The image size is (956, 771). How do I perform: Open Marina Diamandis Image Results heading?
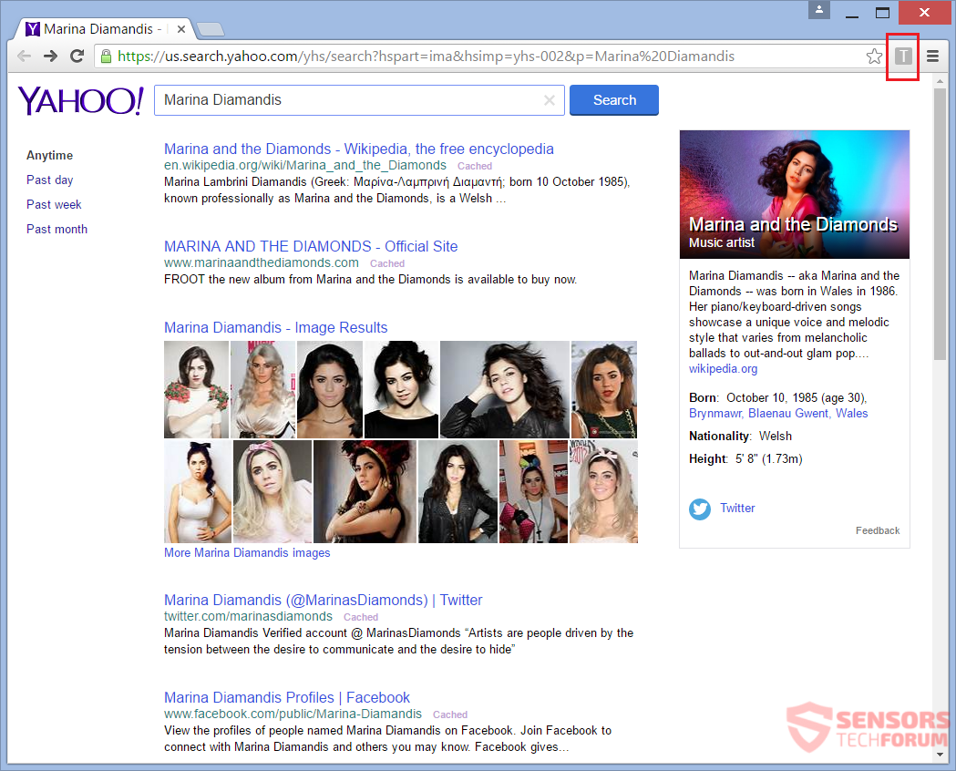click(x=275, y=327)
